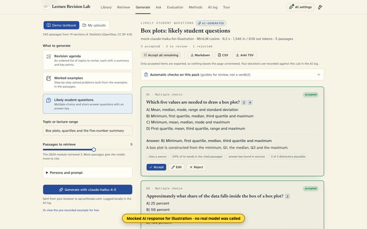Edit the Topic or lecture range field

pos(88,131)
